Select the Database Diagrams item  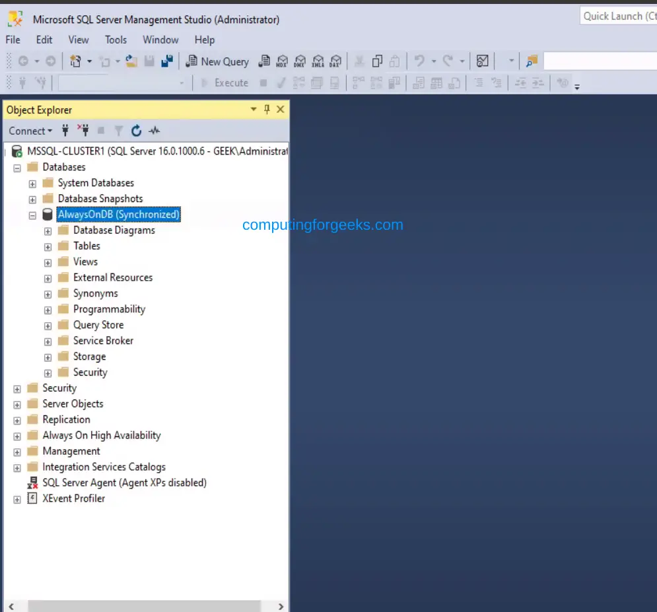point(114,230)
